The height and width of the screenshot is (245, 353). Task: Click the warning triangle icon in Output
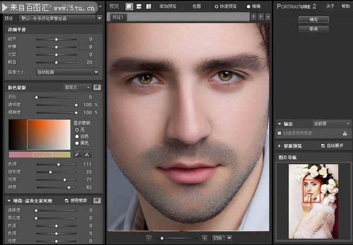[345, 133]
